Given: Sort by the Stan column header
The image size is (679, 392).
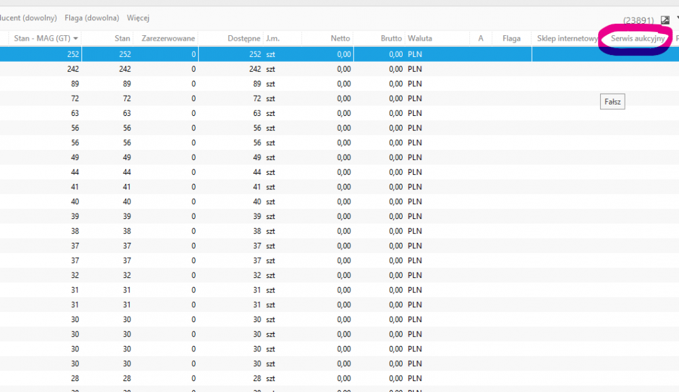Looking at the screenshot, I should 122,39.
